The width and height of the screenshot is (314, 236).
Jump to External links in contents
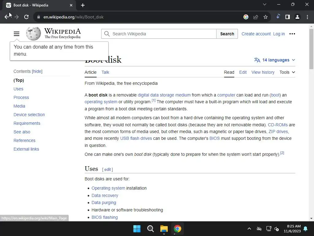point(26,149)
